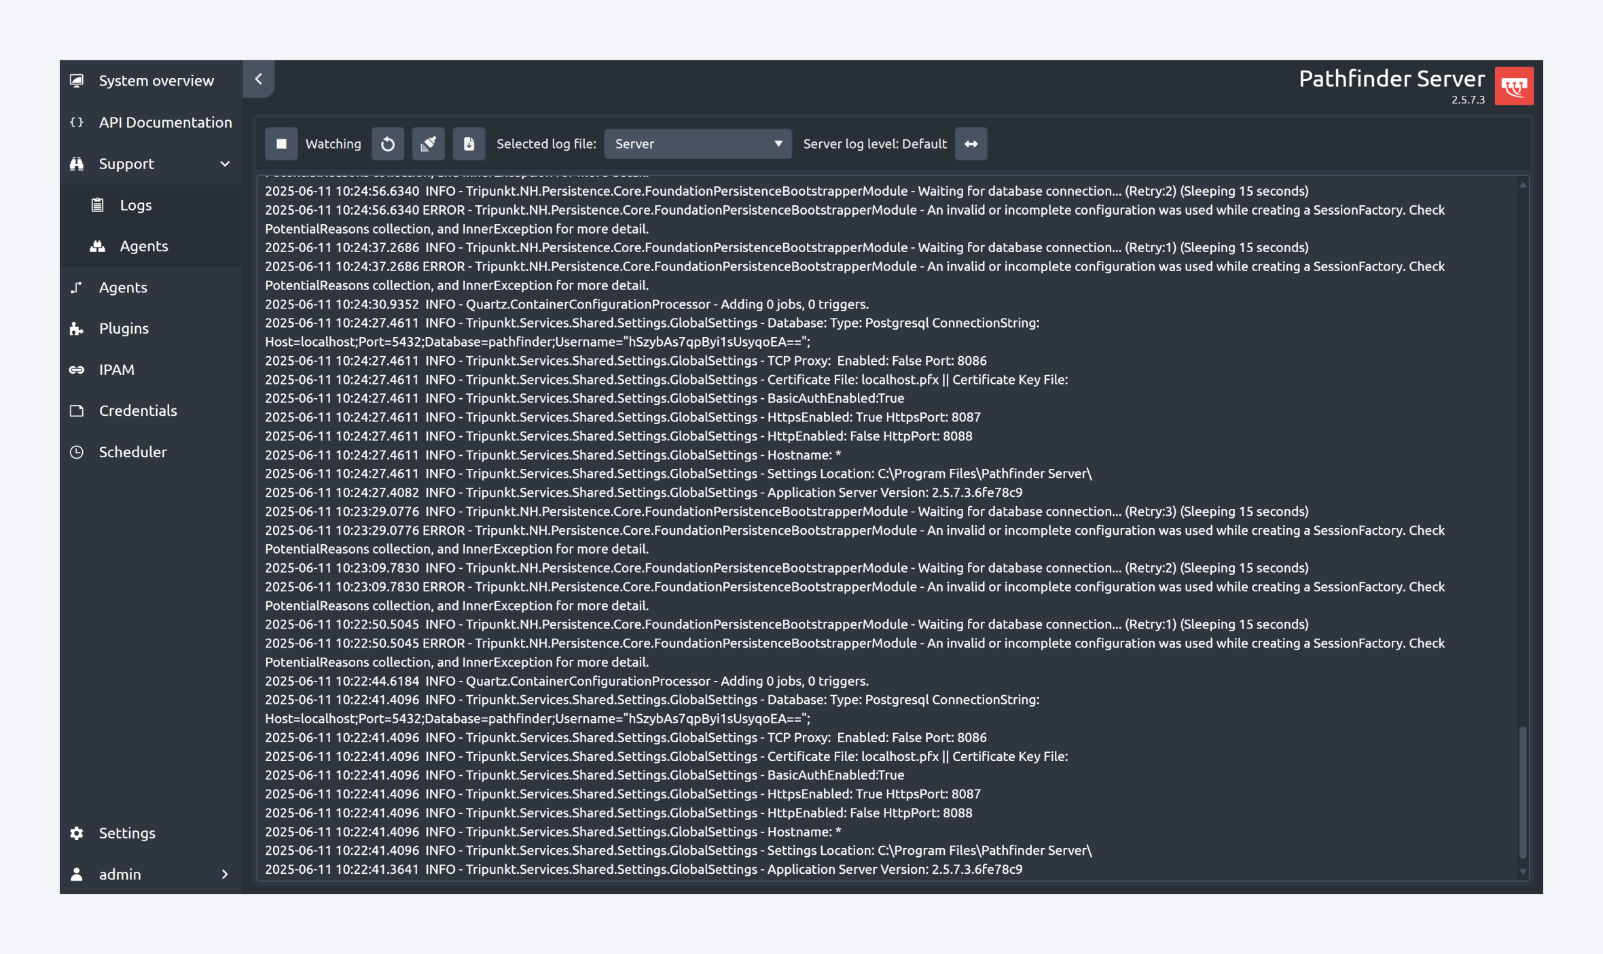This screenshot has width=1603, height=954.
Task: Collapse the Support menu section
Action: coord(225,164)
